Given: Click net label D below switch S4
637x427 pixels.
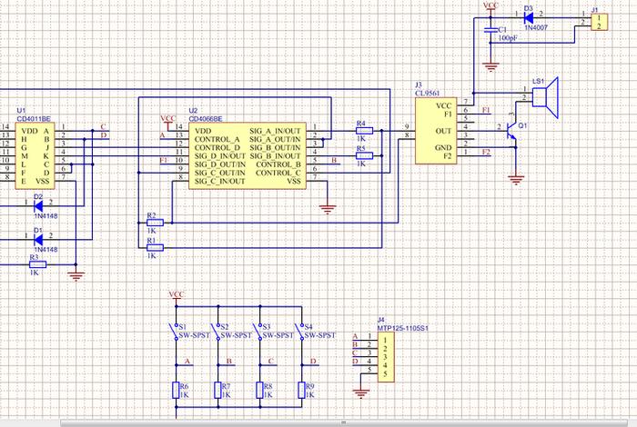Looking at the screenshot, I should click(313, 361).
